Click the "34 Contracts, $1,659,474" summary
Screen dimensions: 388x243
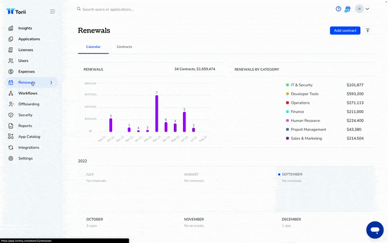tap(195, 69)
